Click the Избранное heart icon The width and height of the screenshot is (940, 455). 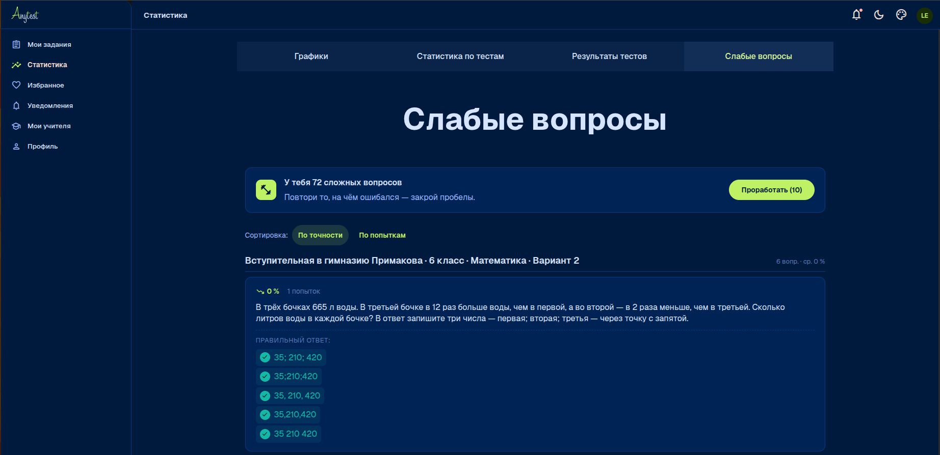point(16,85)
